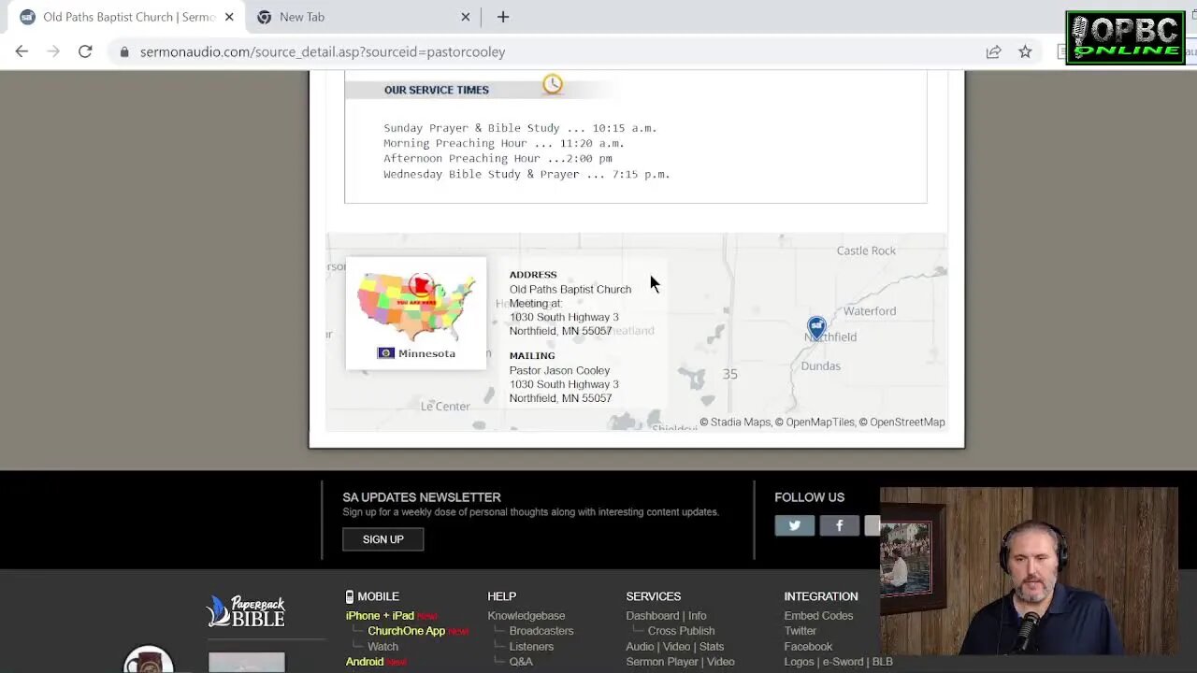Click the Northfield, MN 55057 address text

click(x=560, y=331)
